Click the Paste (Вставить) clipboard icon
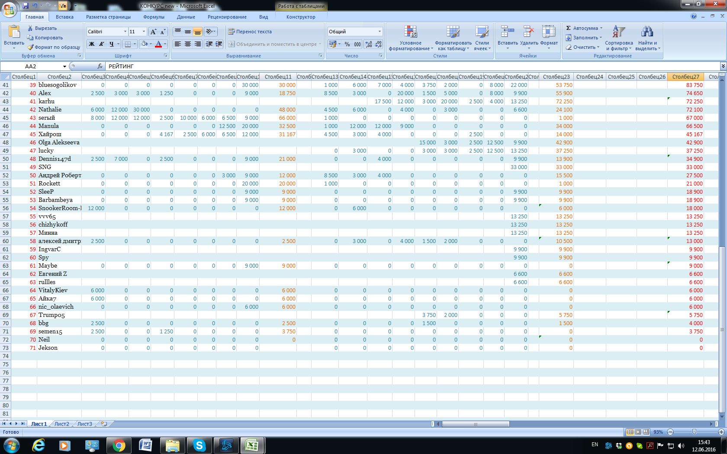Image resolution: width=727 pixels, height=454 pixels. point(14,32)
